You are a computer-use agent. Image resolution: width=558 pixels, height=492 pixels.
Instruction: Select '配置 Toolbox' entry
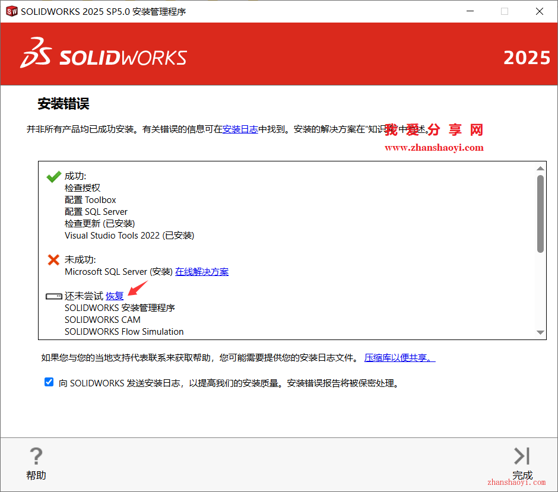(x=90, y=200)
